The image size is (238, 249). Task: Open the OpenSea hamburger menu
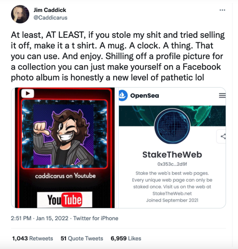coord(222,96)
